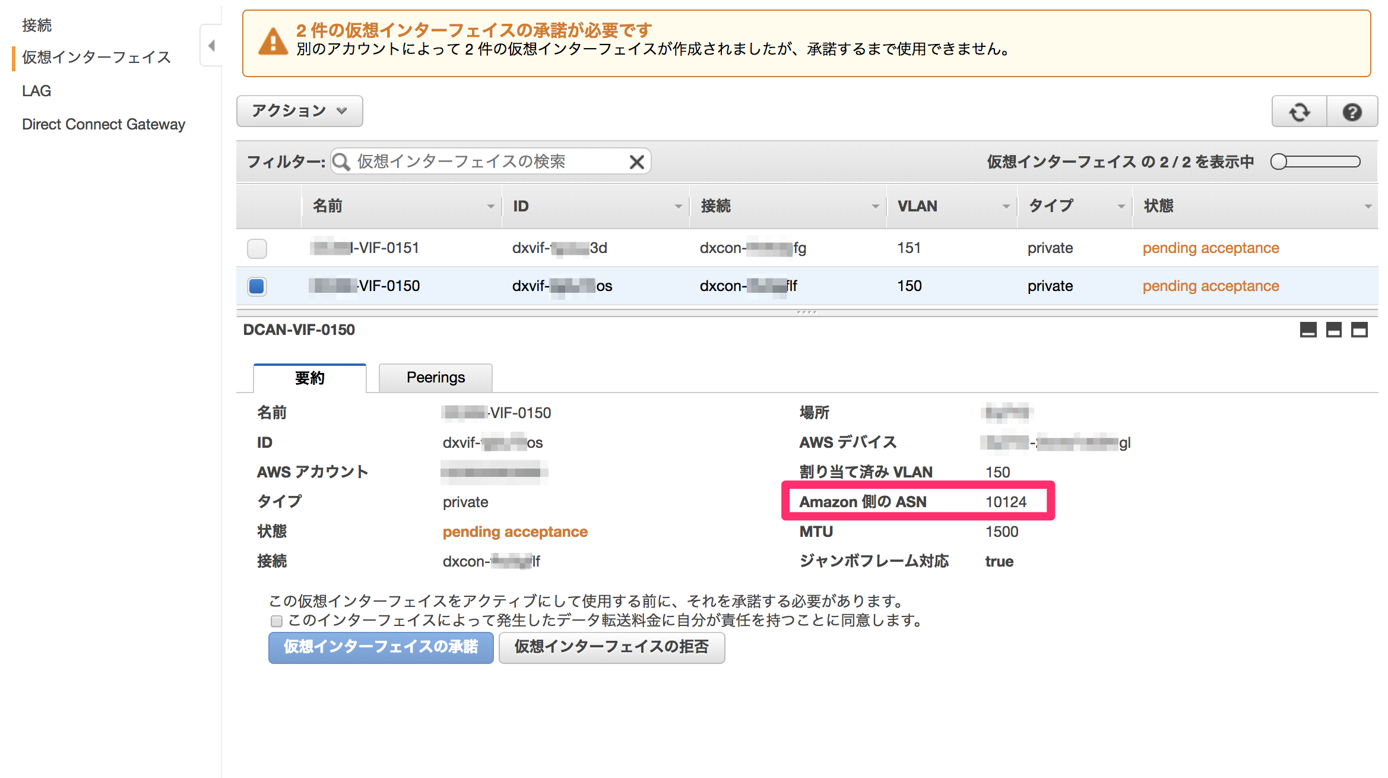Open the VLAN column sort dropdown
The height and width of the screenshot is (778, 1388).
tap(1006, 207)
